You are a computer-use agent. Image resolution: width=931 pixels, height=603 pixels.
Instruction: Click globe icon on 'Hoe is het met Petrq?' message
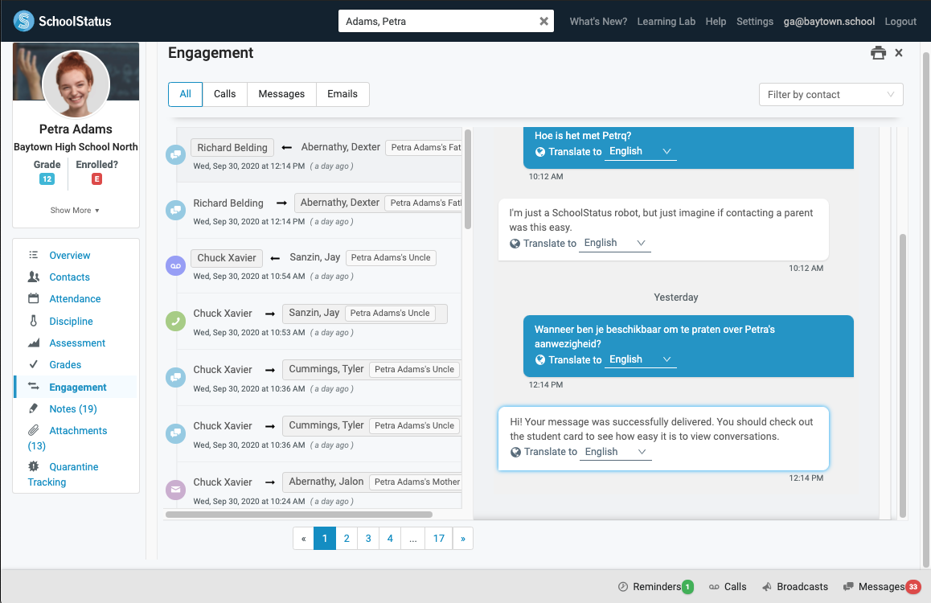pos(539,152)
